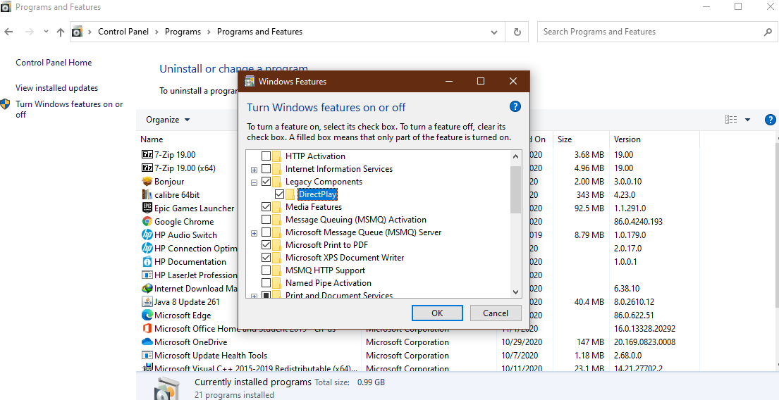Click the Microsoft Office Home icon
Image resolution: width=779 pixels, height=400 pixels.
pyautogui.click(x=147, y=329)
